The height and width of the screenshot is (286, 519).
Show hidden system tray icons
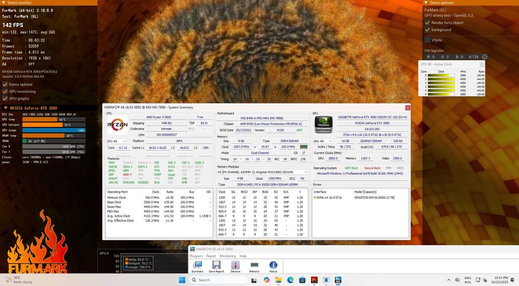(449, 280)
